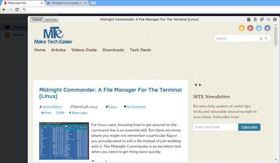Viewport: 280px width, 163px height.
Task: Switch to Text View
Action: coord(51,20)
